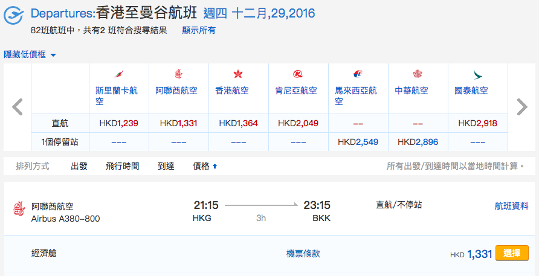Click the date 週四 十二月,29,2016
Screen dimensions: 539x276
259,13
